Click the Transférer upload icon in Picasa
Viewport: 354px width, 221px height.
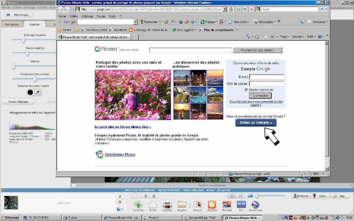(x=138, y=204)
